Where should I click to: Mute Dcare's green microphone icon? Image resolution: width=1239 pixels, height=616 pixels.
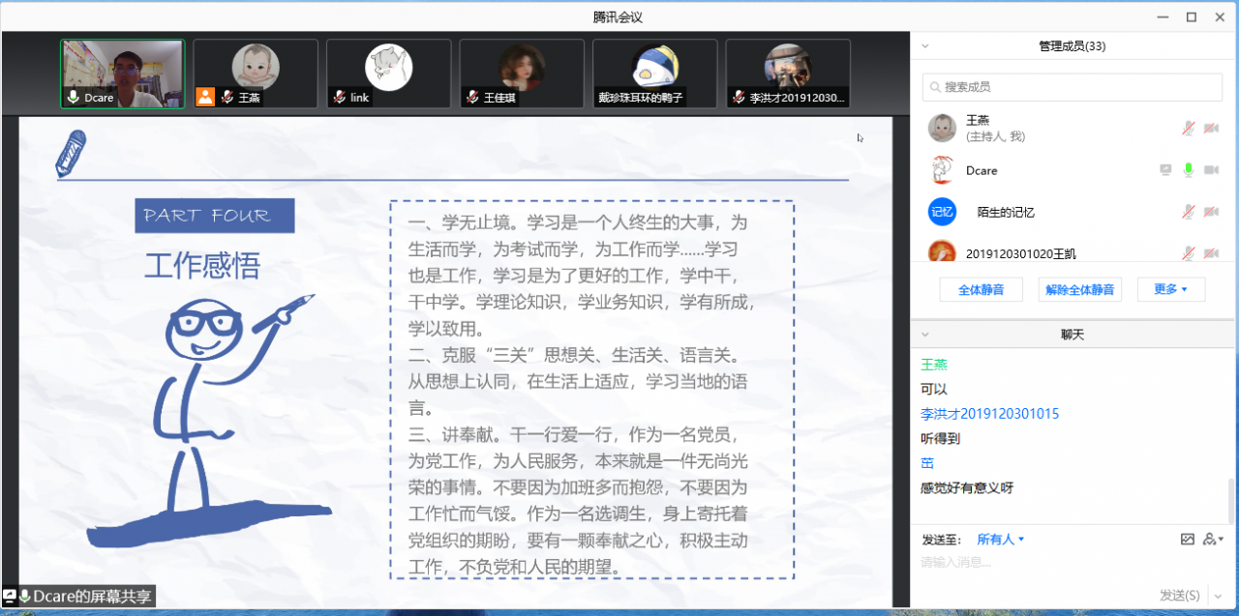click(x=1189, y=169)
